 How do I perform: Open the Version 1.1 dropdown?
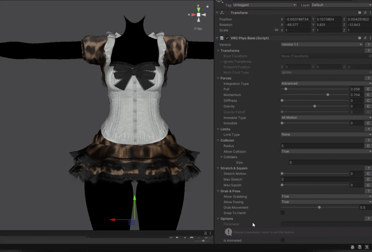[x=322, y=44]
